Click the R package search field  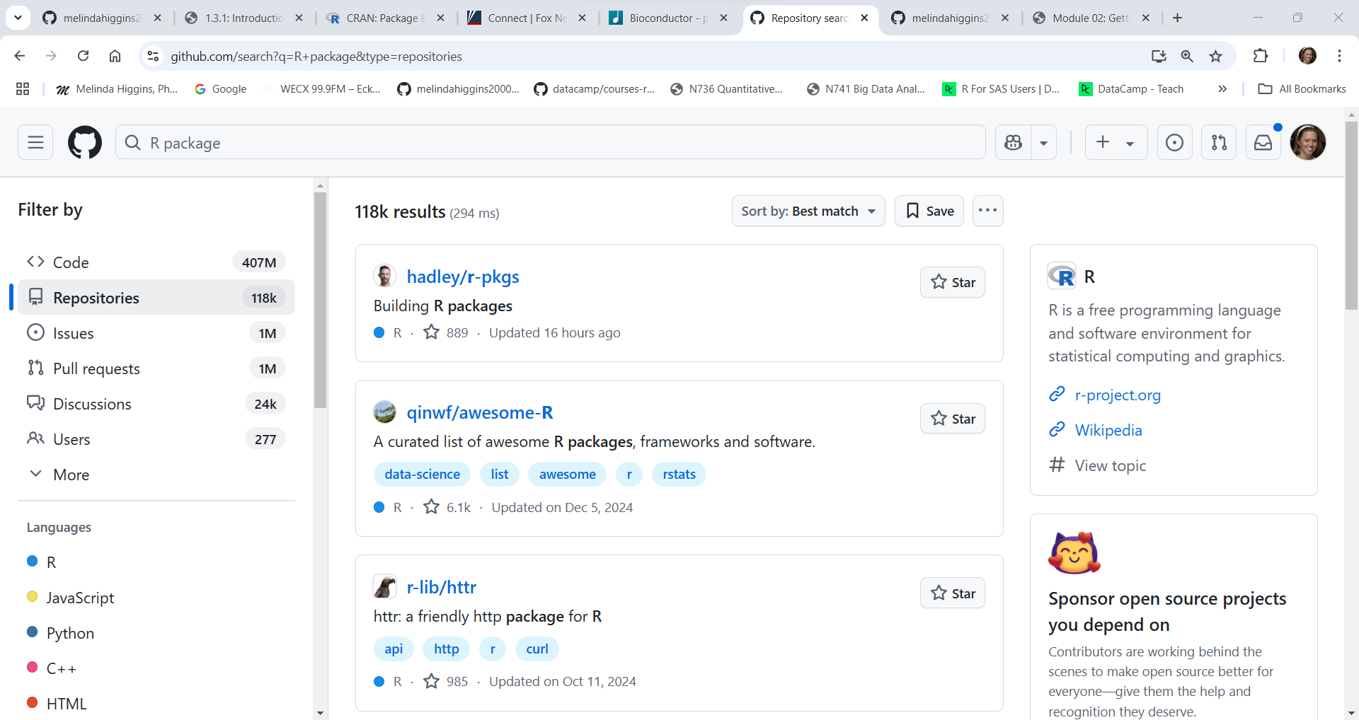552,143
